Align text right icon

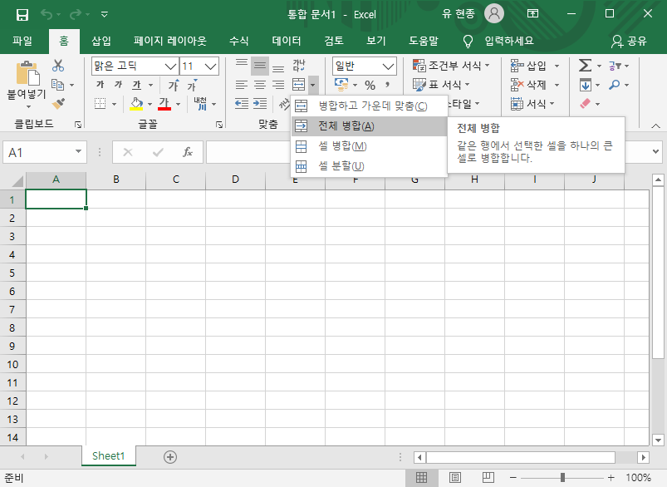pyautogui.click(x=278, y=85)
